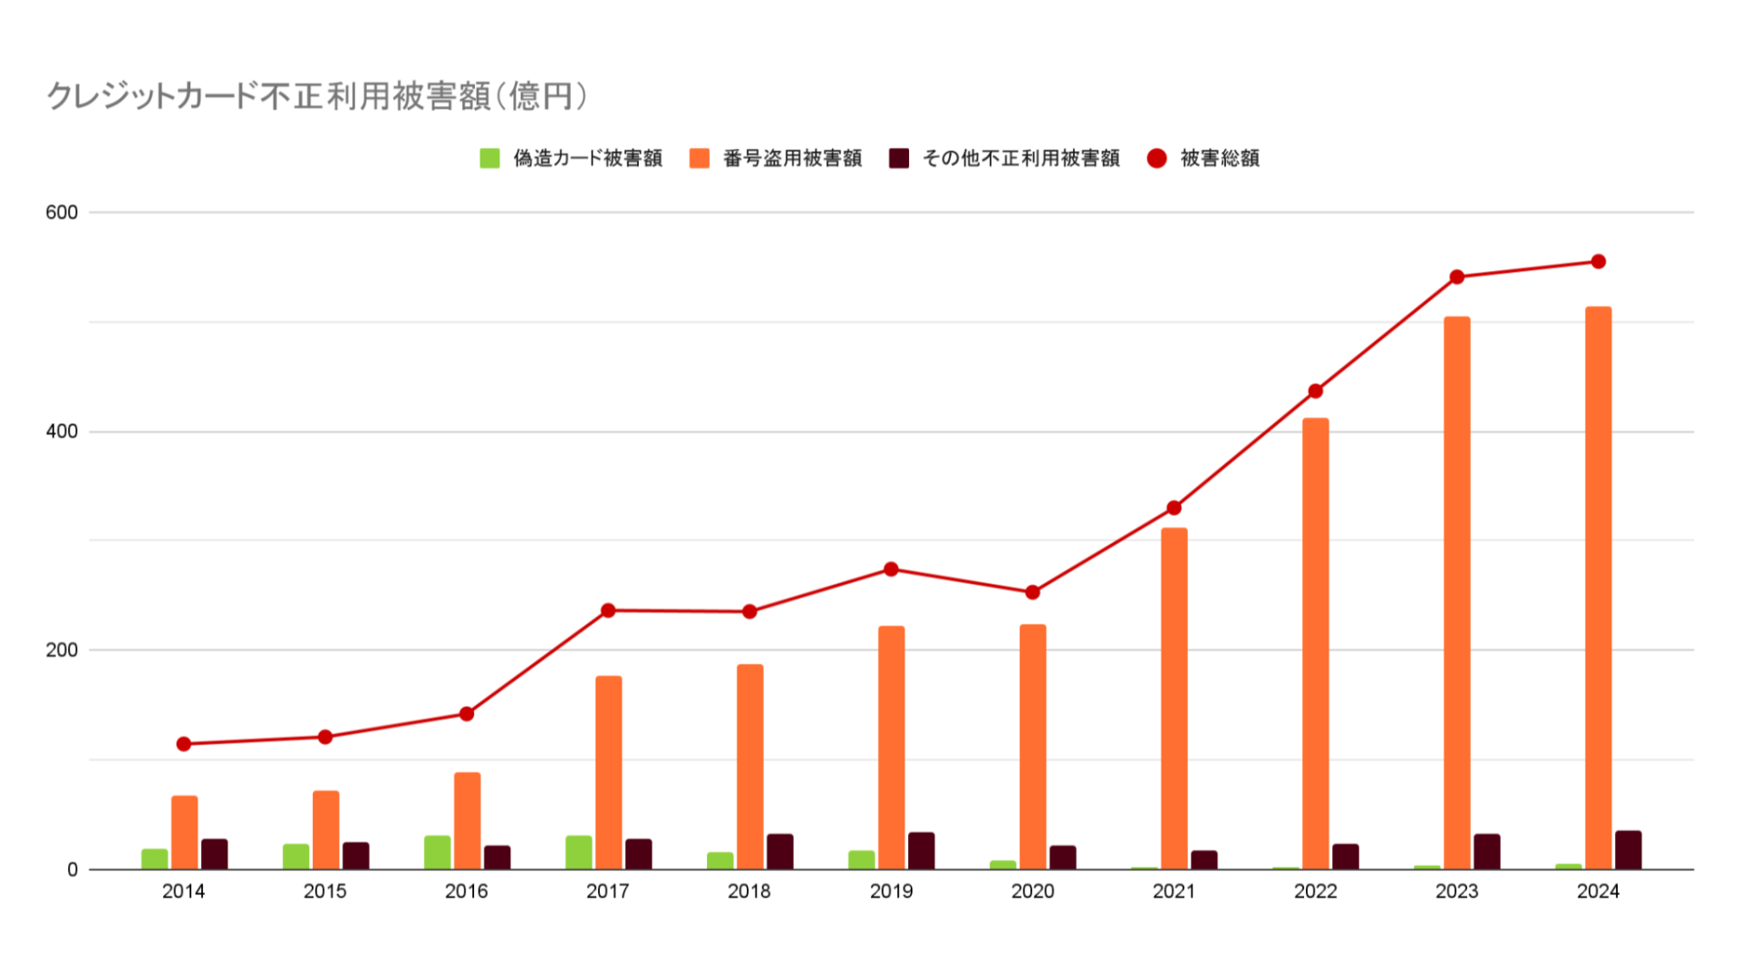Screen dimensions: 1740x979
Task: Select the 2022 orange bar
Action: (x=1315, y=644)
